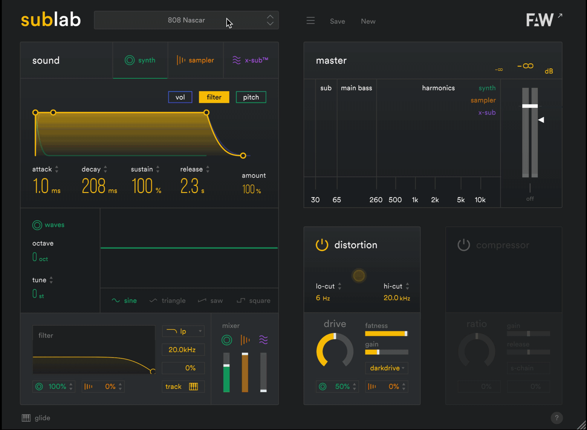Select the pitch envelope button
Image resolution: width=587 pixels, height=430 pixels.
tap(251, 97)
